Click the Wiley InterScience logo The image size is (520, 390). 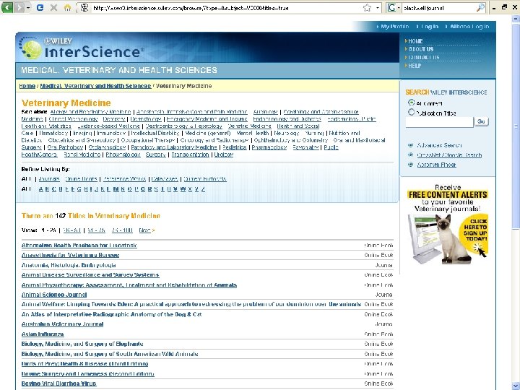pyautogui.click(x=81, y=48)
